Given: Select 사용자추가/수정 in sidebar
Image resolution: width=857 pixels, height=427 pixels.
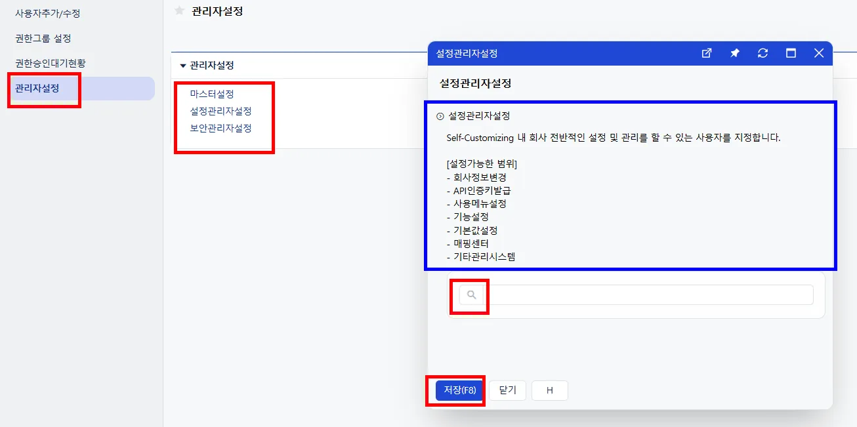Looking at the screenshot, I should (x=48, y=13).
